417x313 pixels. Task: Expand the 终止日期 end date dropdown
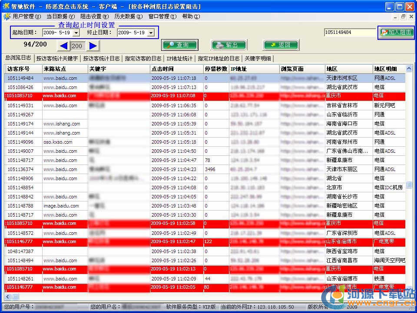(151, 33)
